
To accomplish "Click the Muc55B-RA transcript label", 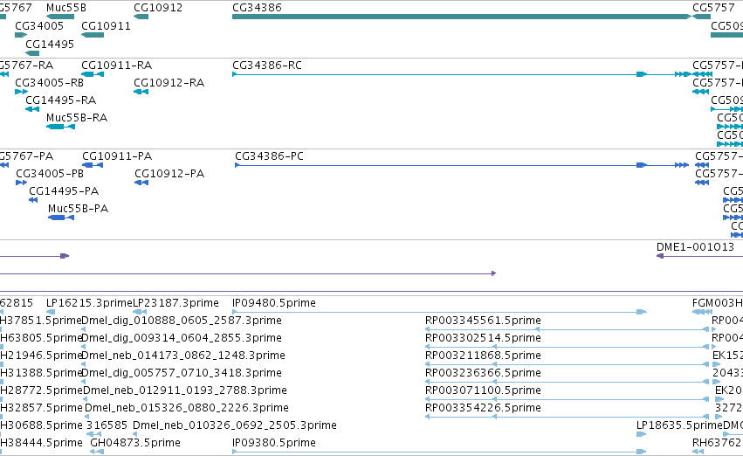I will coord(77,118).
